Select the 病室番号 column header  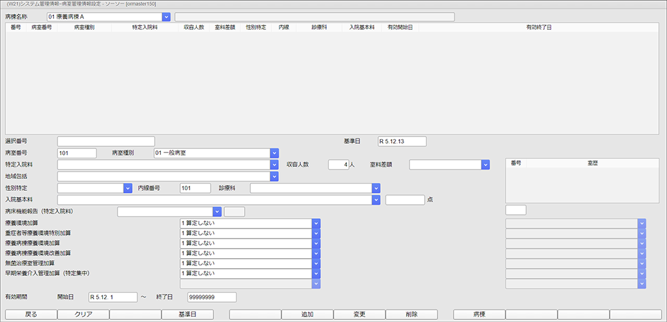41,28
